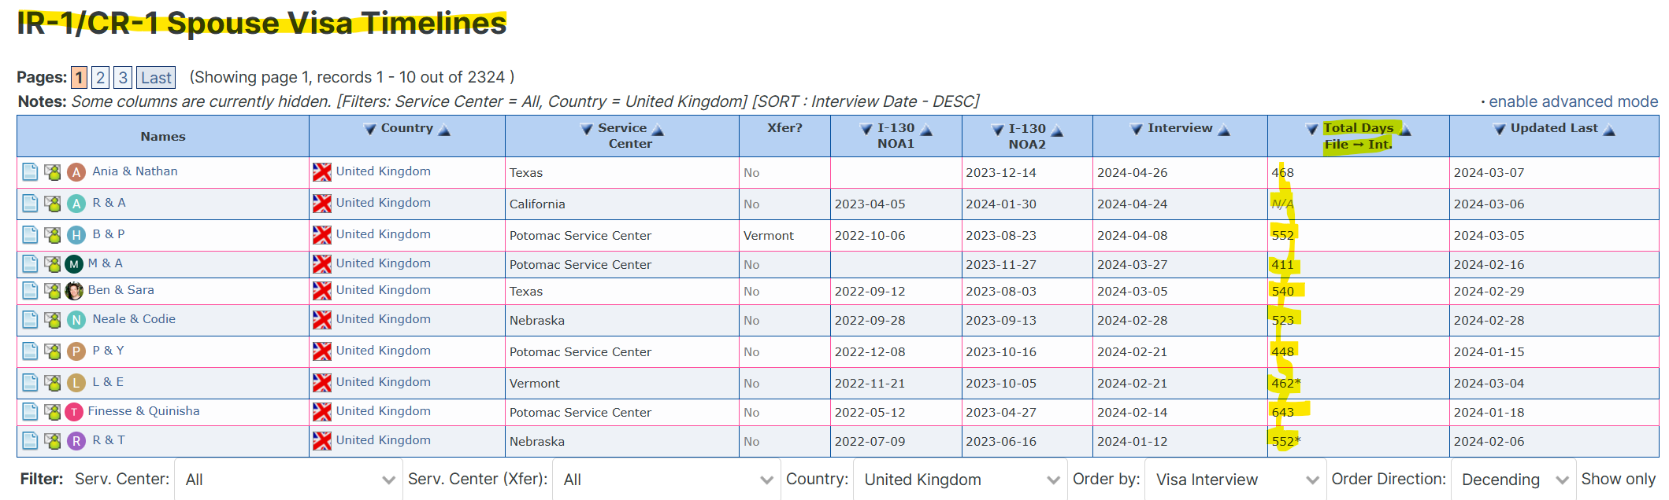Open timeline document icon for Ania & Nathan
The width and height of the screenshot is (1669, 500).
point(30,172)
